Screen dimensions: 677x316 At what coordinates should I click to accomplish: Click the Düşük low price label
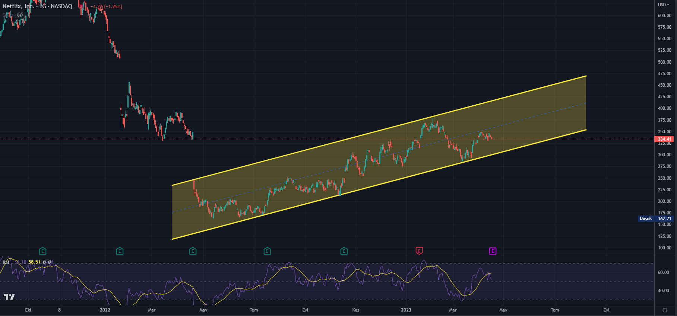[x=646, y=218]
